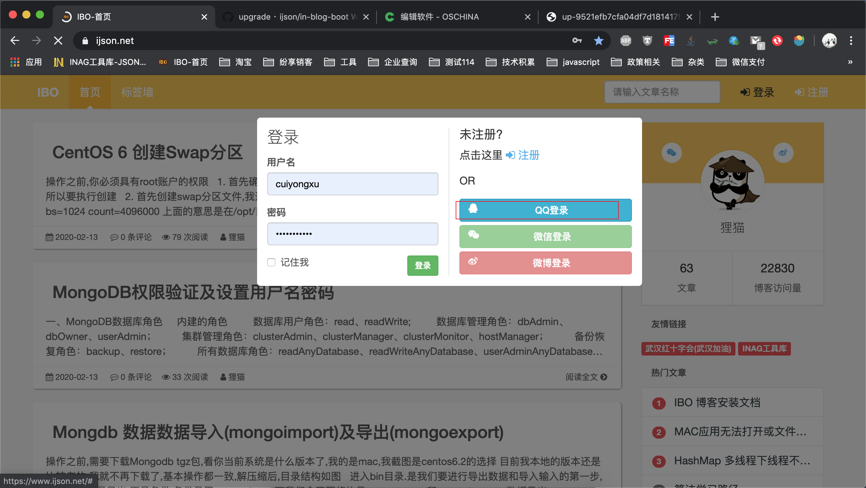The width and height of the screenshot is (866, 488).
Task: Open the 微信支付 bookmark folder
Action: tap(740, 62)
